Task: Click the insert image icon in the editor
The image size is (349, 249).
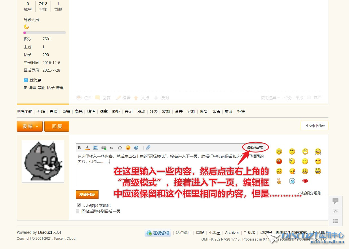Action: coord(95,148)
